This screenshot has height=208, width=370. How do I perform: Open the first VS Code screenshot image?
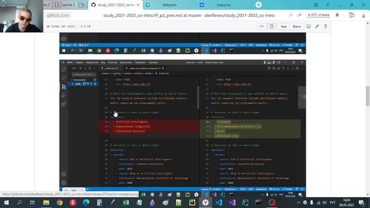coord(183,43)
